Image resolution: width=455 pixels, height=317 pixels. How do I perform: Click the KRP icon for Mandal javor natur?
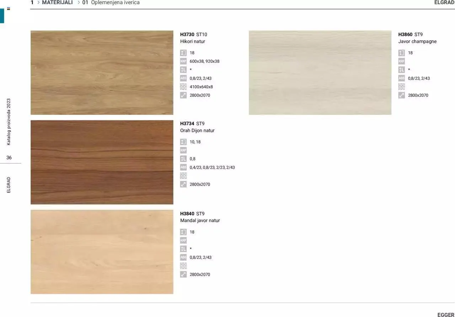[183, 240]
